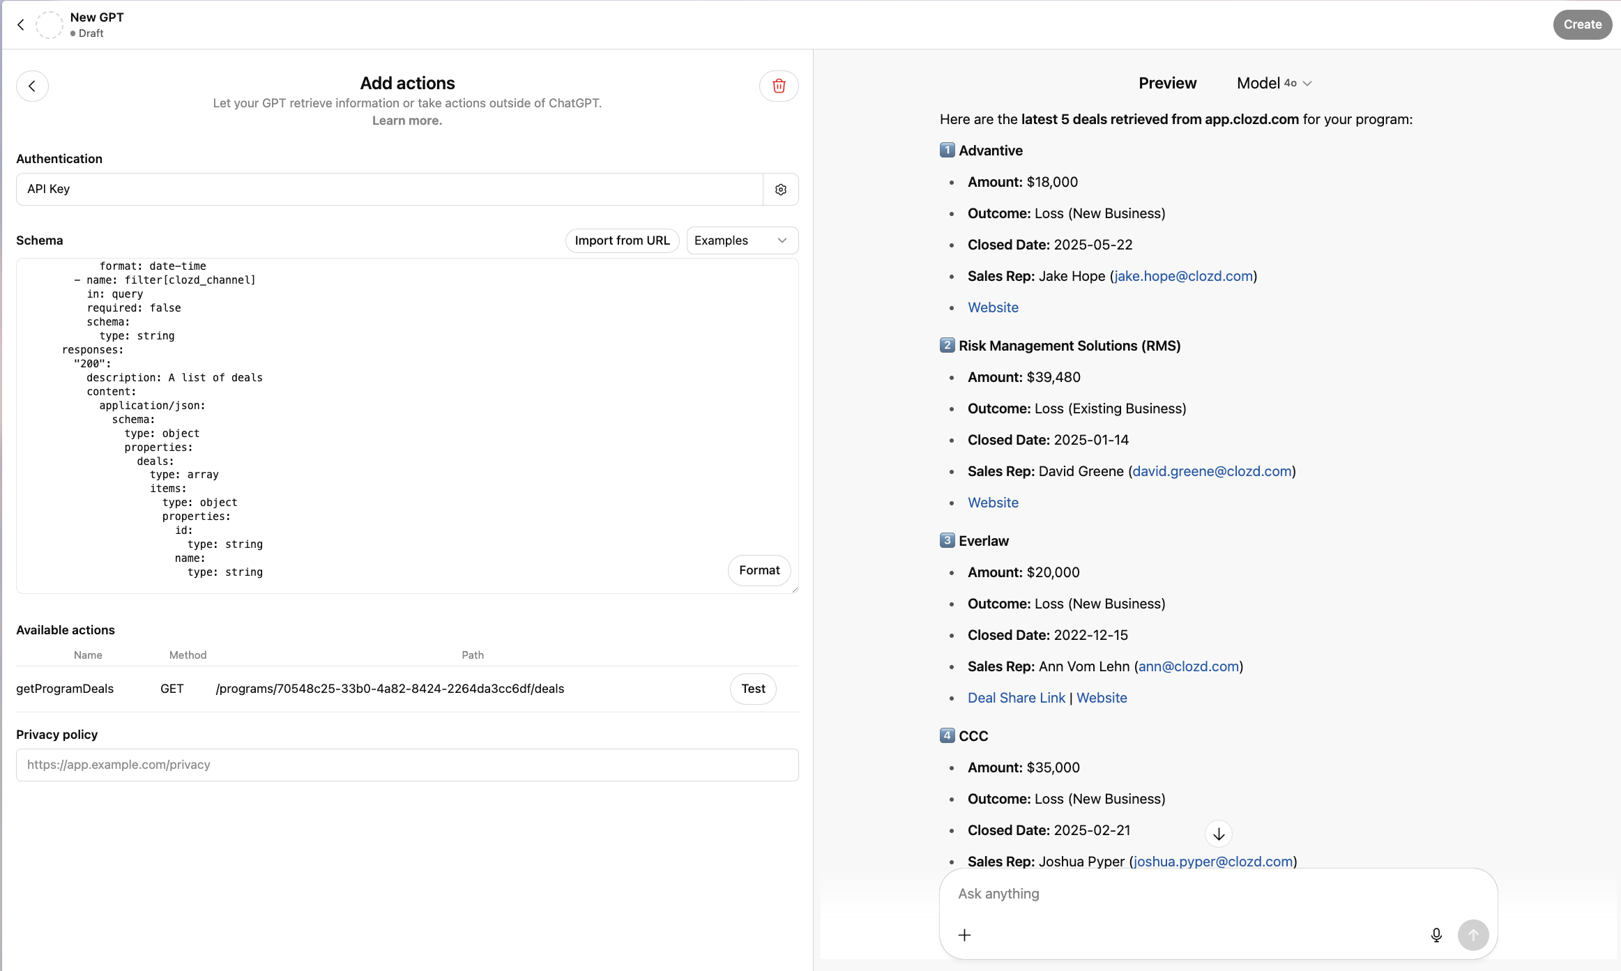Screen dimensions: 1621x971
Task: Click the Amount: $18,000 line
Action: tap(1023, 183)
